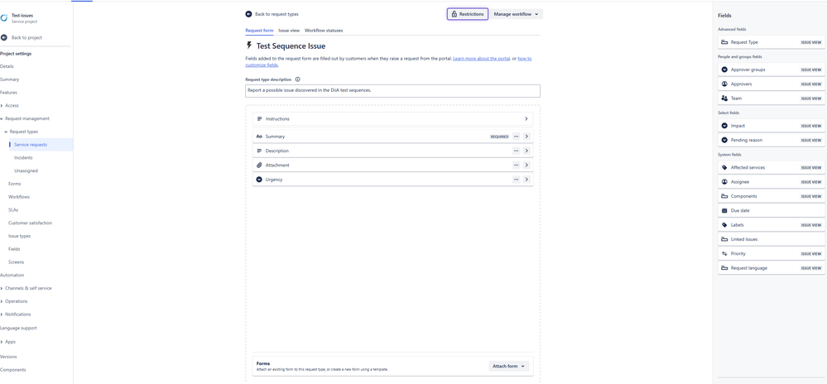Click the Back to project arrow icon
The height and width of the screenshot is (384, 827).
click(4, 37)
